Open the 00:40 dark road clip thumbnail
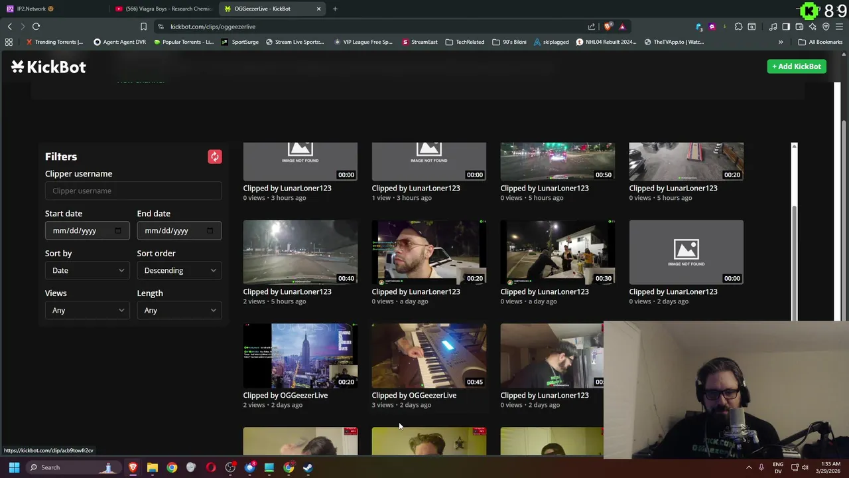 coord(300,252)
